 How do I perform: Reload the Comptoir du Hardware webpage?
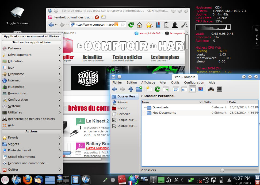click(x=131, y=25)
